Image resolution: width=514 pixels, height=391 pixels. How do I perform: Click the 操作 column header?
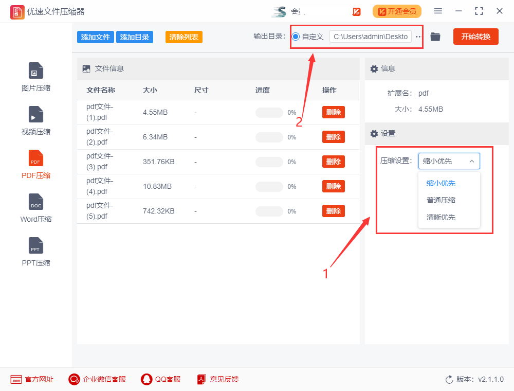tap(329, 90)
